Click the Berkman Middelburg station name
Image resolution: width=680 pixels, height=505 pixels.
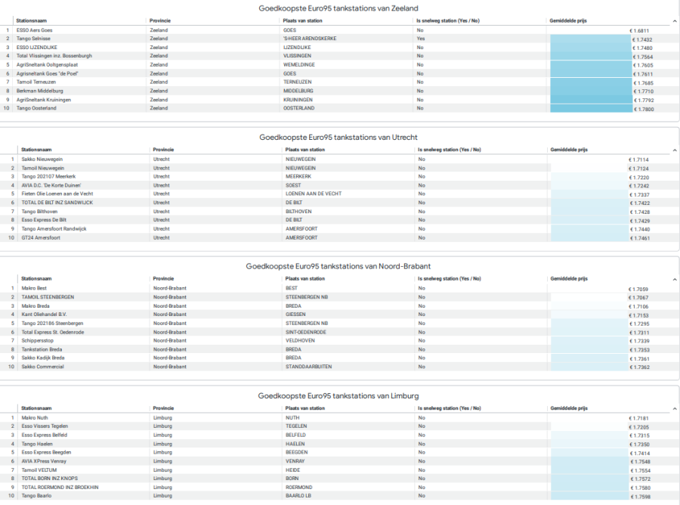(x=40, y=91)
